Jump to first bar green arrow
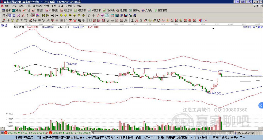The width and height of the screenshot is (263, 140). [x=43, y=16]
